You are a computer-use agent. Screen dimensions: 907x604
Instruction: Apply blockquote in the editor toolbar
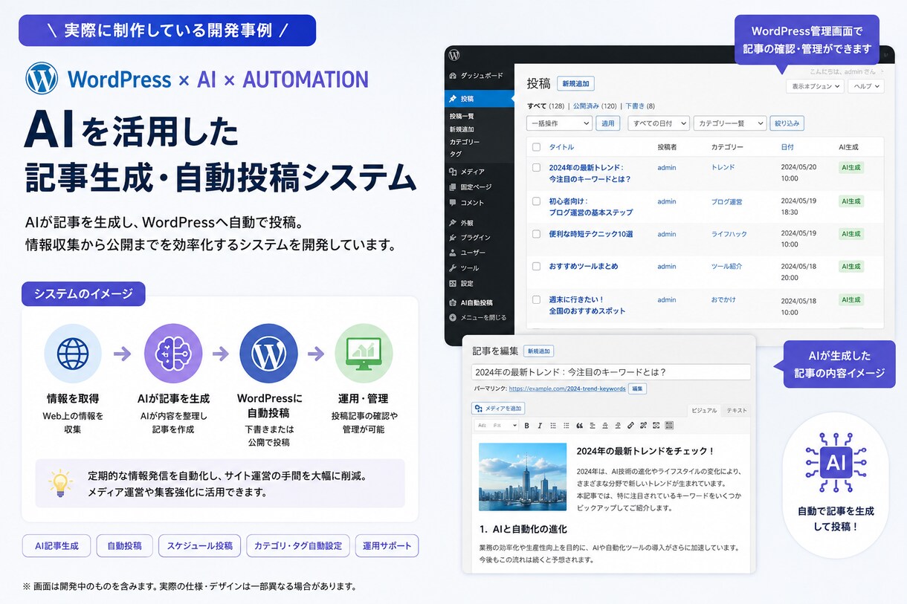[x=580, y=426]
